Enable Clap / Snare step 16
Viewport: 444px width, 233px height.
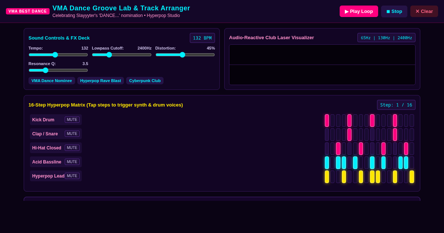coord(412,135)
